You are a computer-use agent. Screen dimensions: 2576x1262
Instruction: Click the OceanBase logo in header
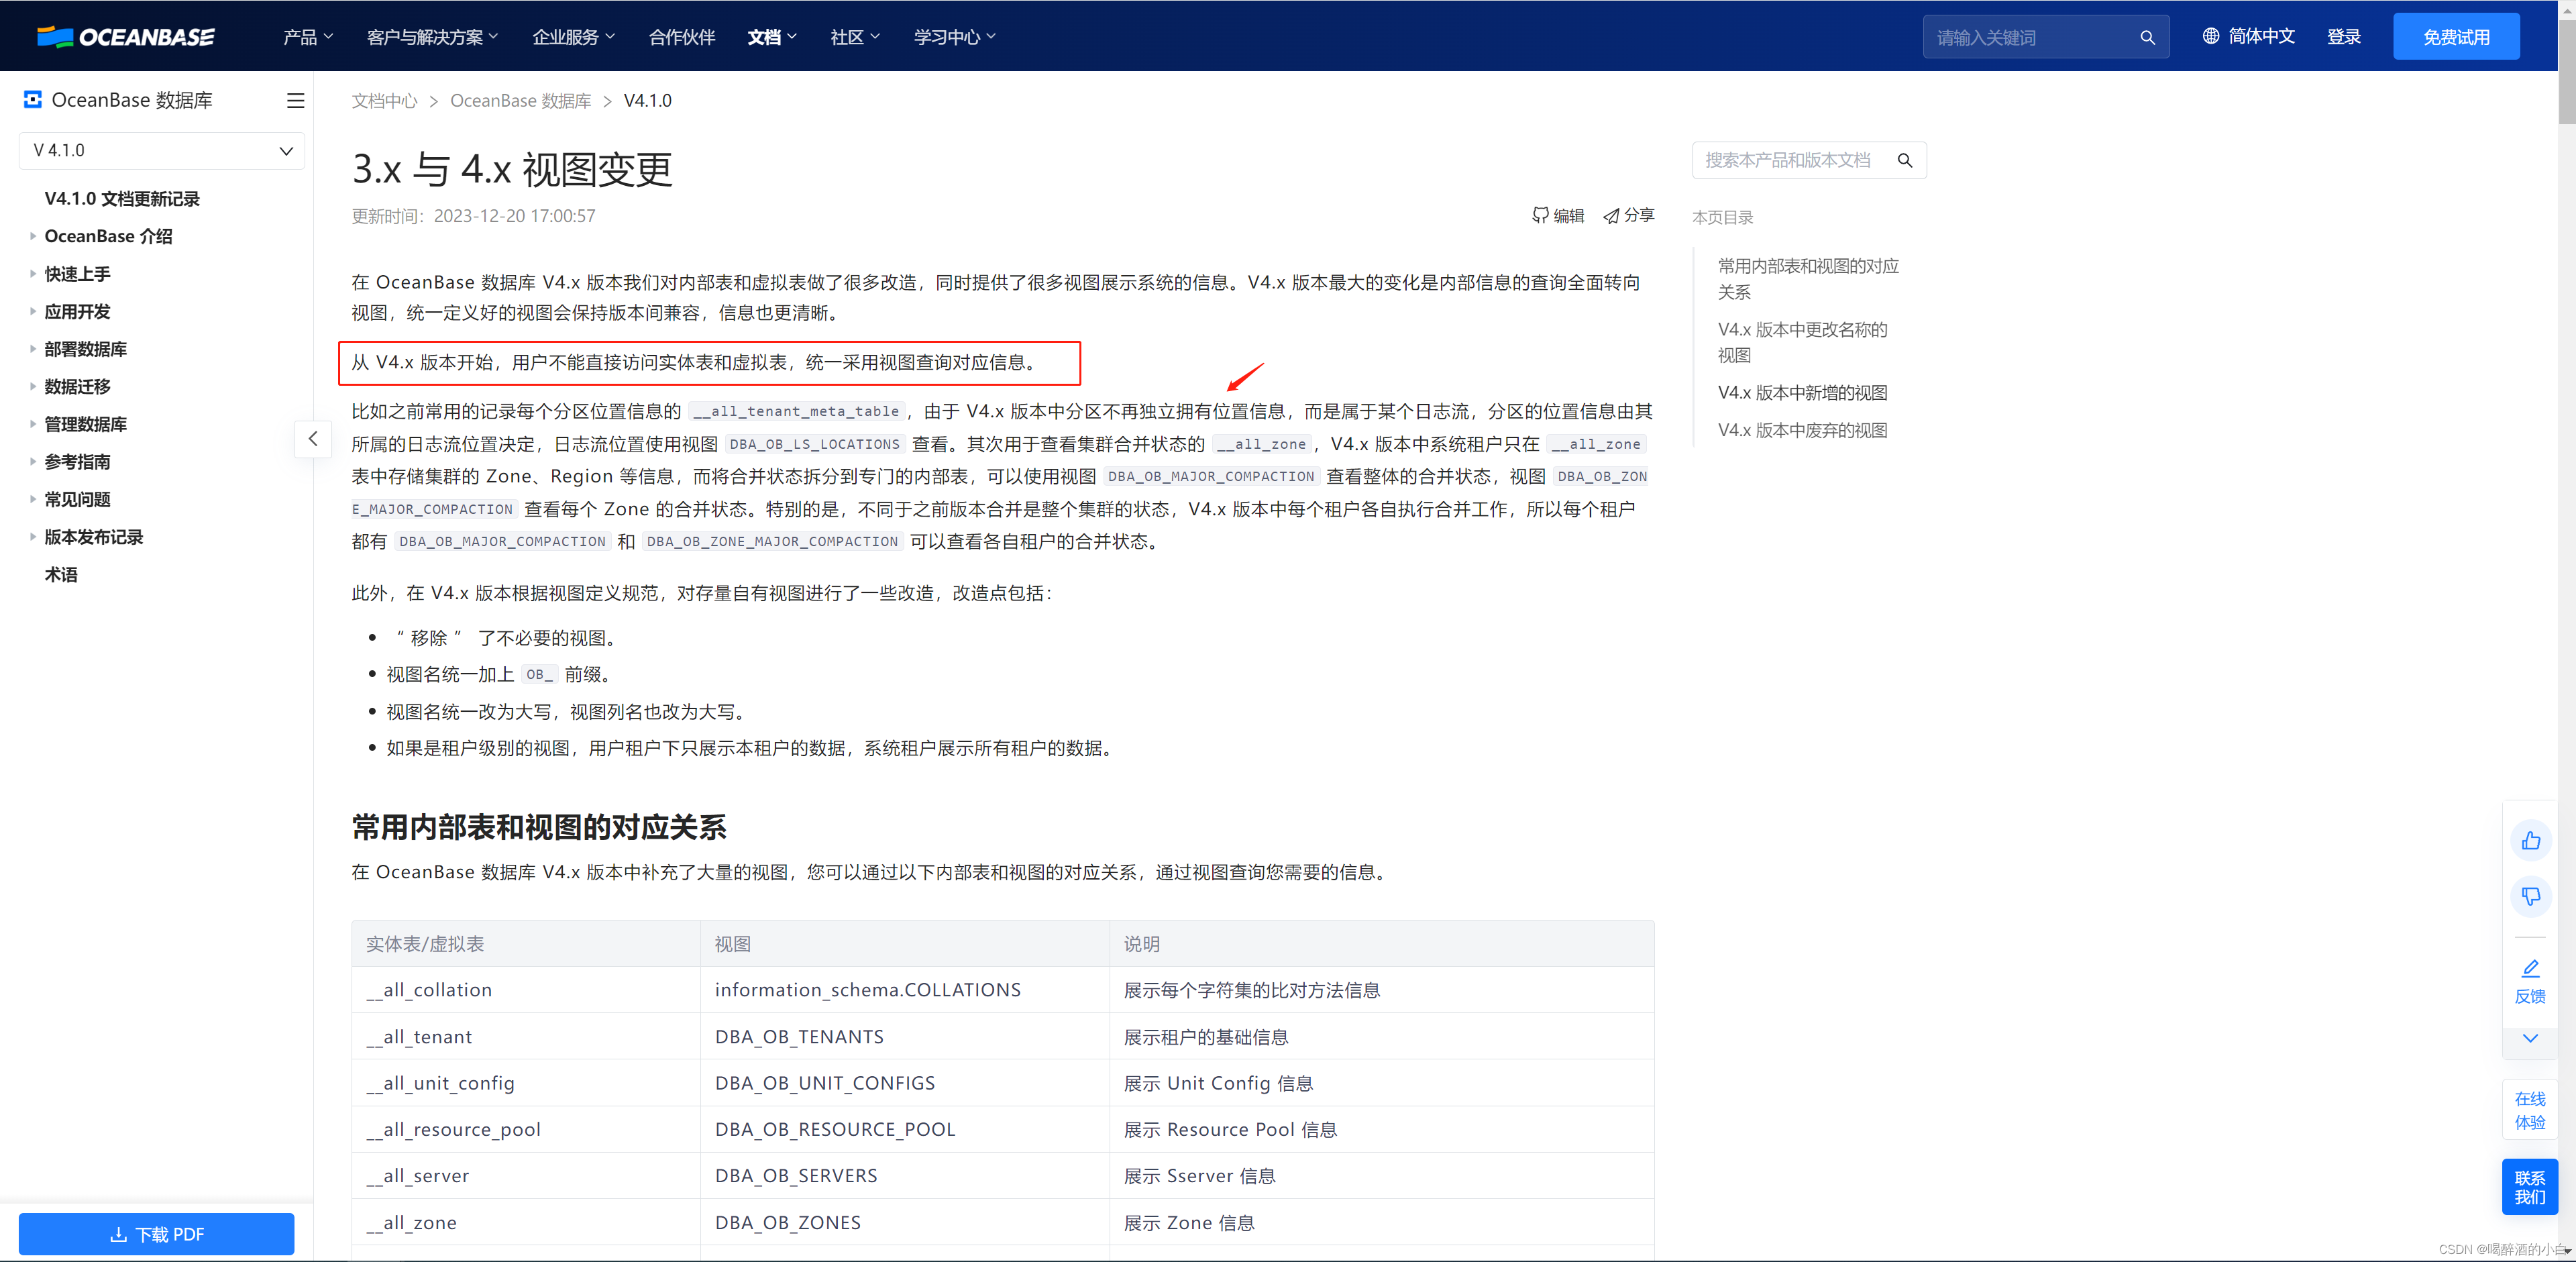(126, 37)
